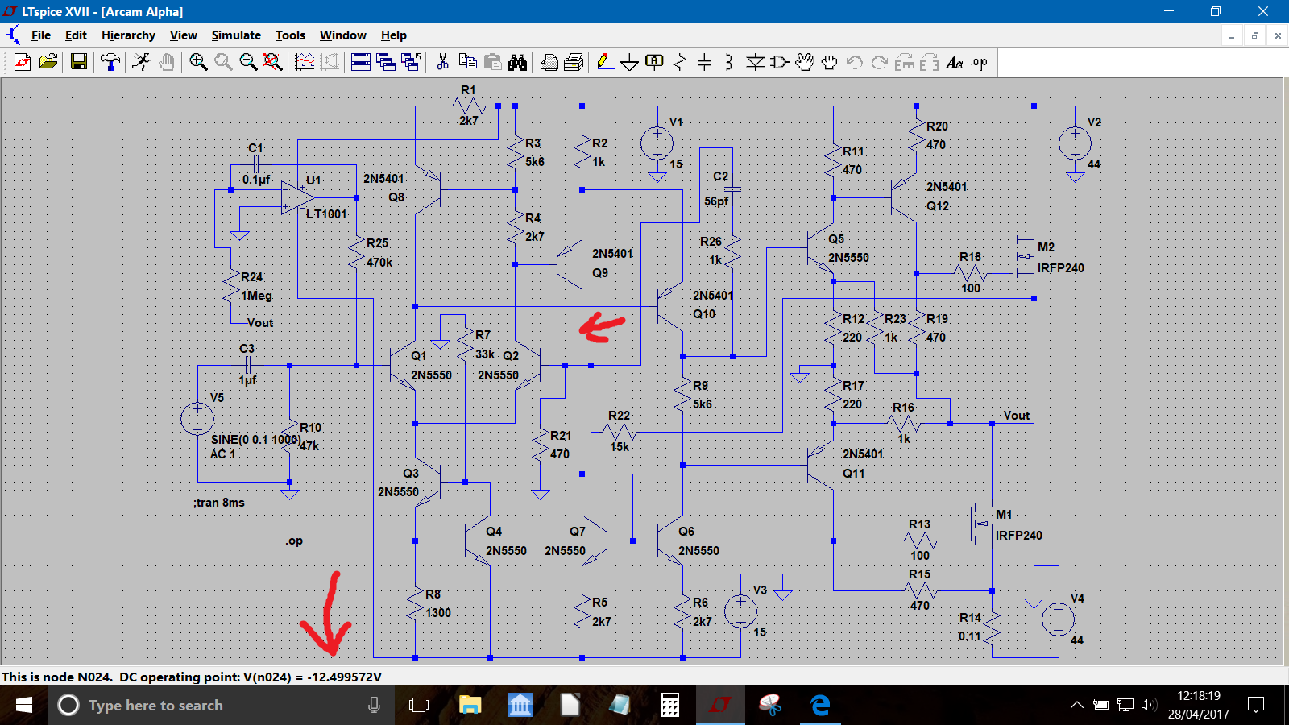
Task: Create a new schematic from the toolbar
Action: point(23,62)
